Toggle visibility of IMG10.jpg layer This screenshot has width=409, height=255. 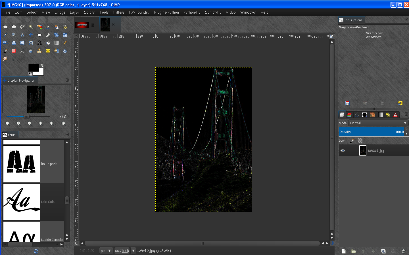click(x=343, y=150)
